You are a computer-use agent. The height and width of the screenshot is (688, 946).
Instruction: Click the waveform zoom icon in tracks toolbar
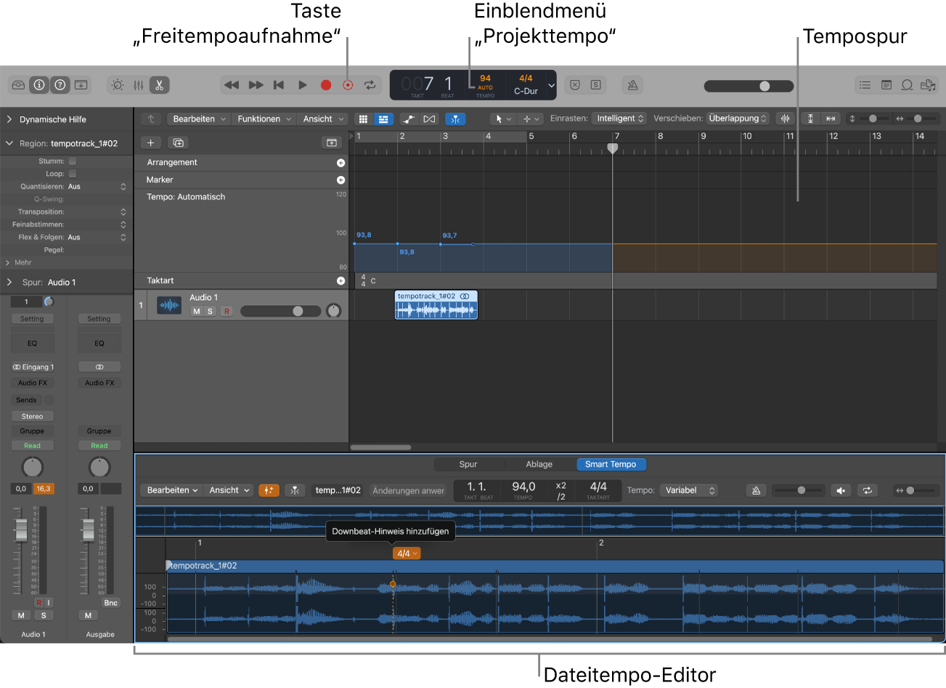pyautogui.click(x=786, y=118)
